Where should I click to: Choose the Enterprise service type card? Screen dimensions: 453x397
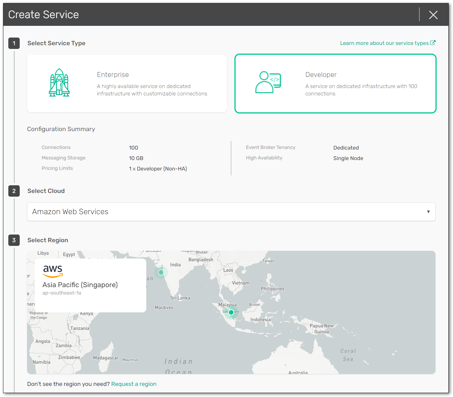127,84
